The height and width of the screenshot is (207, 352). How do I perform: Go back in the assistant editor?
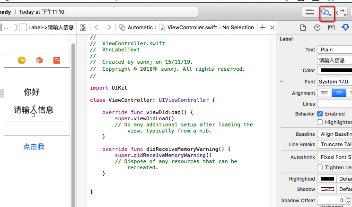coord(97,27)
